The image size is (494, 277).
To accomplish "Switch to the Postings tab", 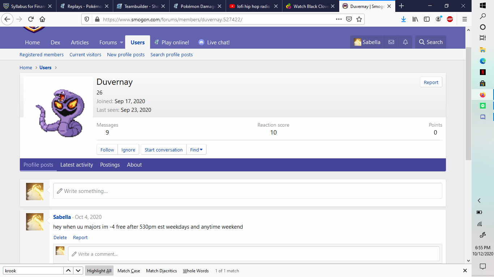I will point(110,165).
